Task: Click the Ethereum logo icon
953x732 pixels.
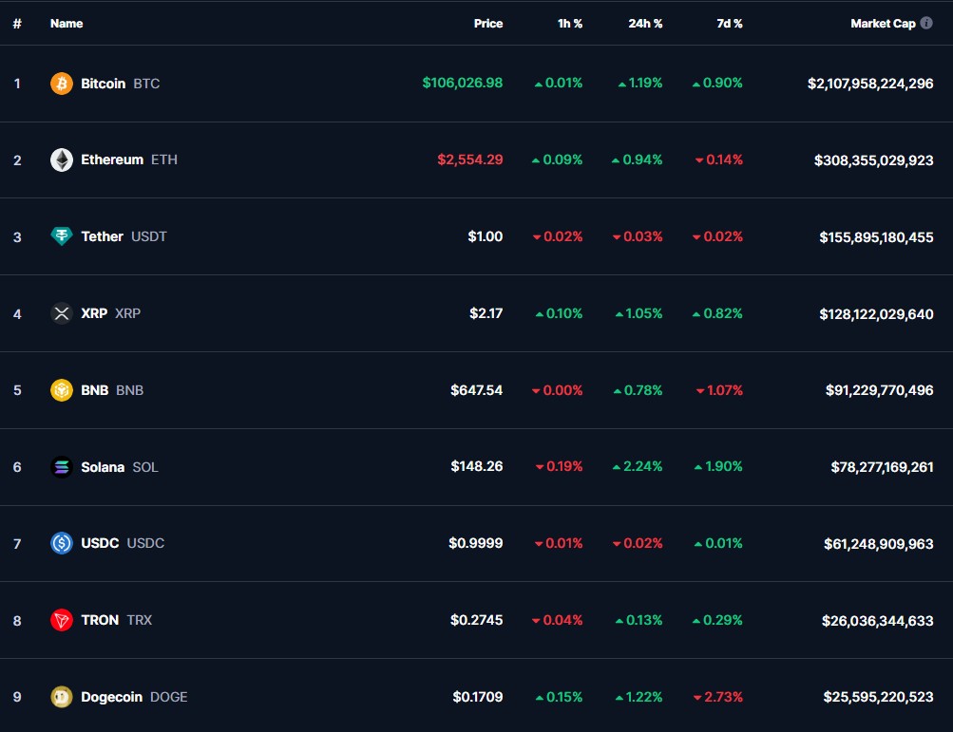Action: (62, 160)
